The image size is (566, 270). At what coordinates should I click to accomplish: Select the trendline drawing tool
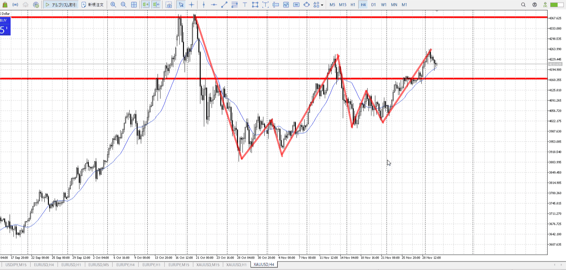click(x=224, y=5)
